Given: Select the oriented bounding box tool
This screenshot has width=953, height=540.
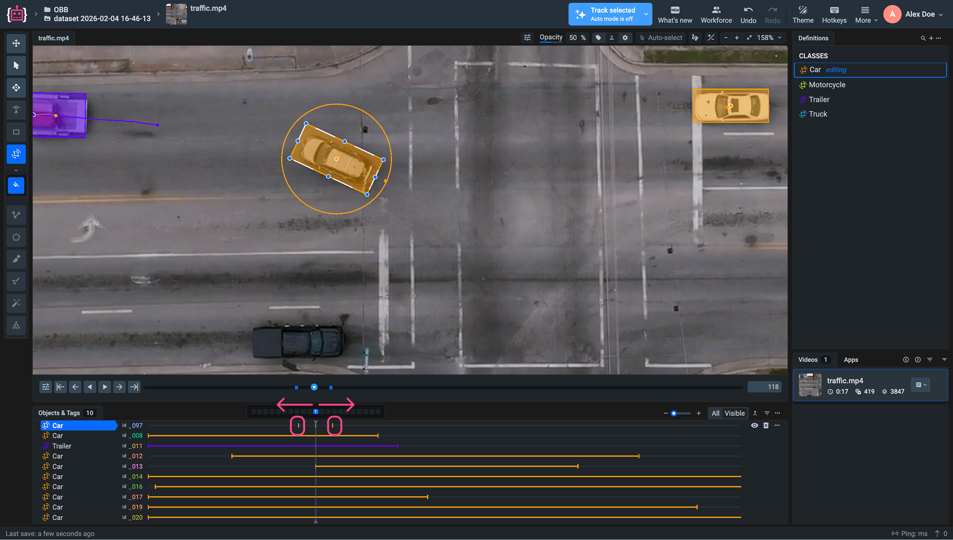Looking at the screenshot, I should (16, 154).
